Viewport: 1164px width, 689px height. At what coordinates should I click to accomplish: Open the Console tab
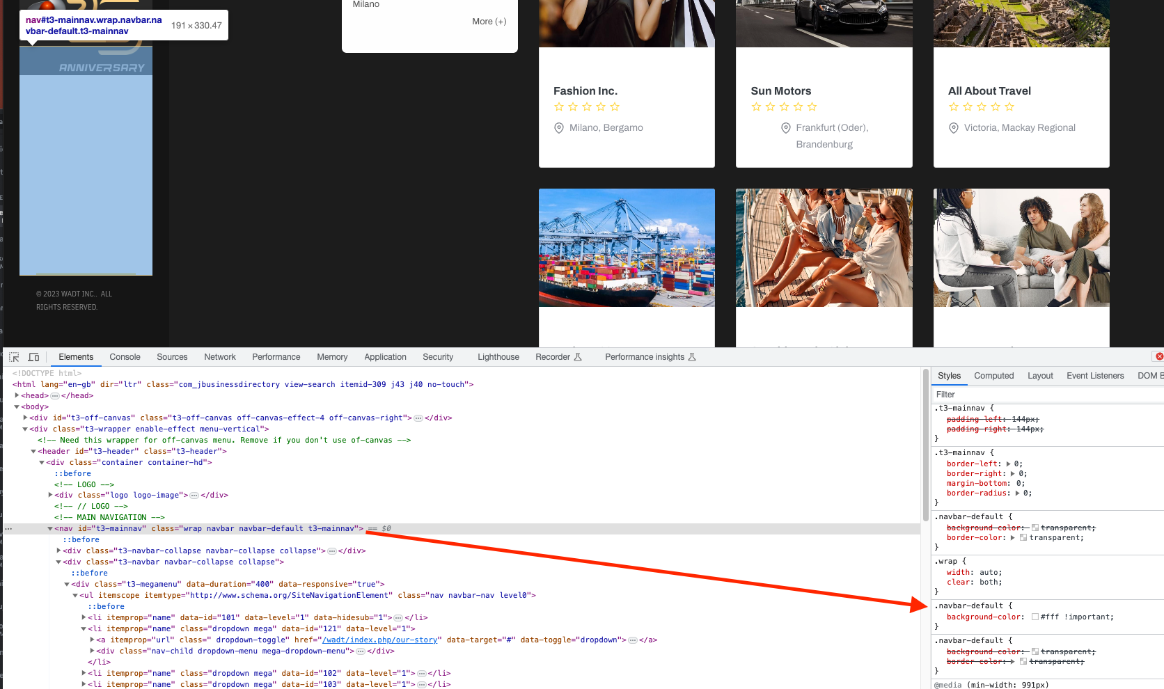tap(125, 357)
